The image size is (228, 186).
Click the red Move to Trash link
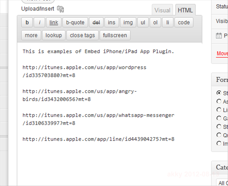tap(222, 54)
